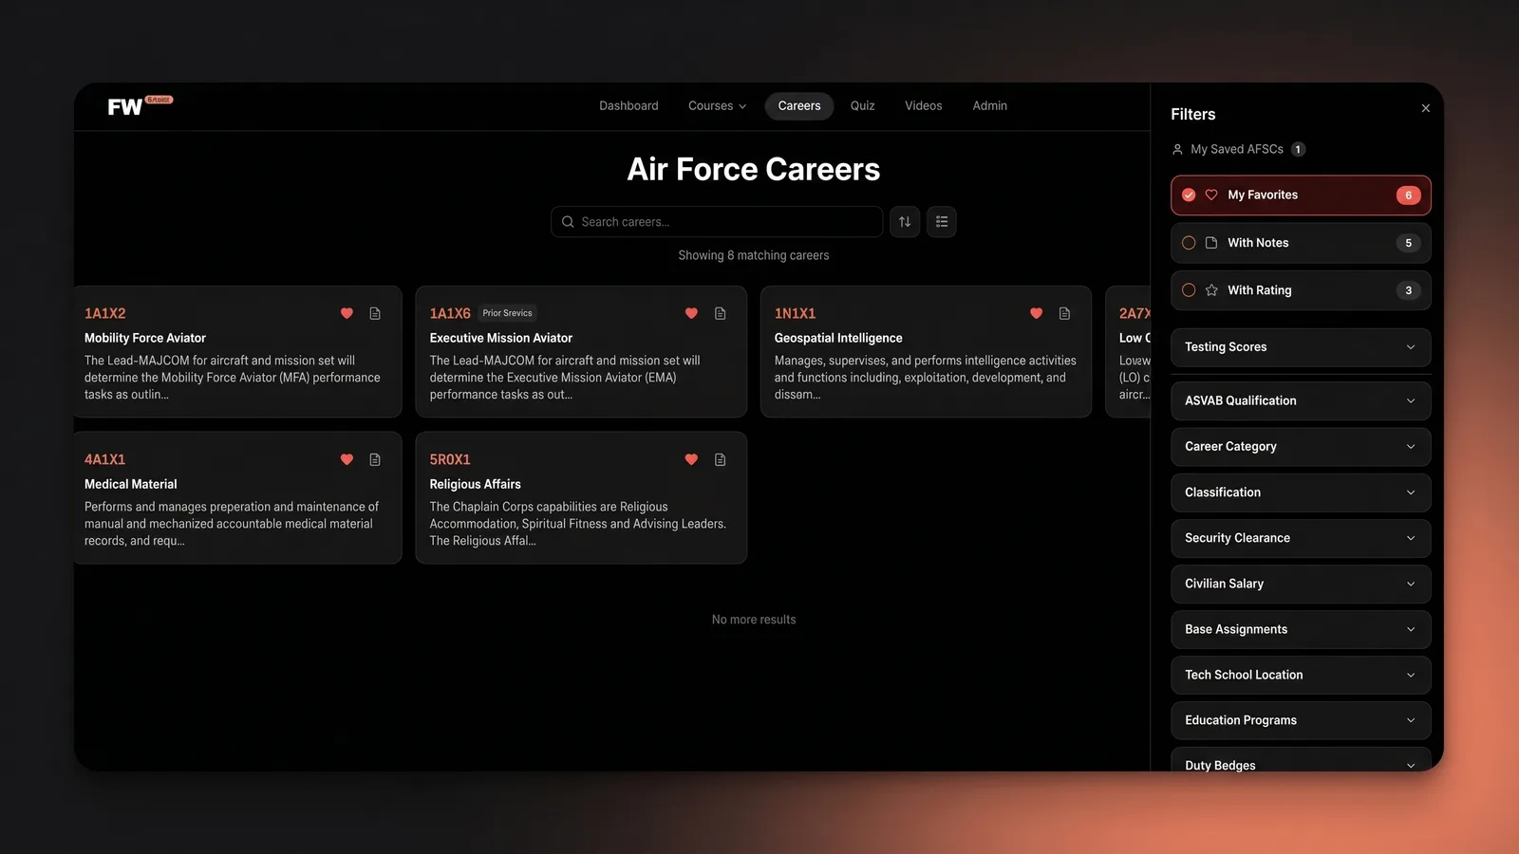The height and width of the screenshot is (854, 1519).
Task: Open the Mobility Force Aviator career
Action: (144, 338)
